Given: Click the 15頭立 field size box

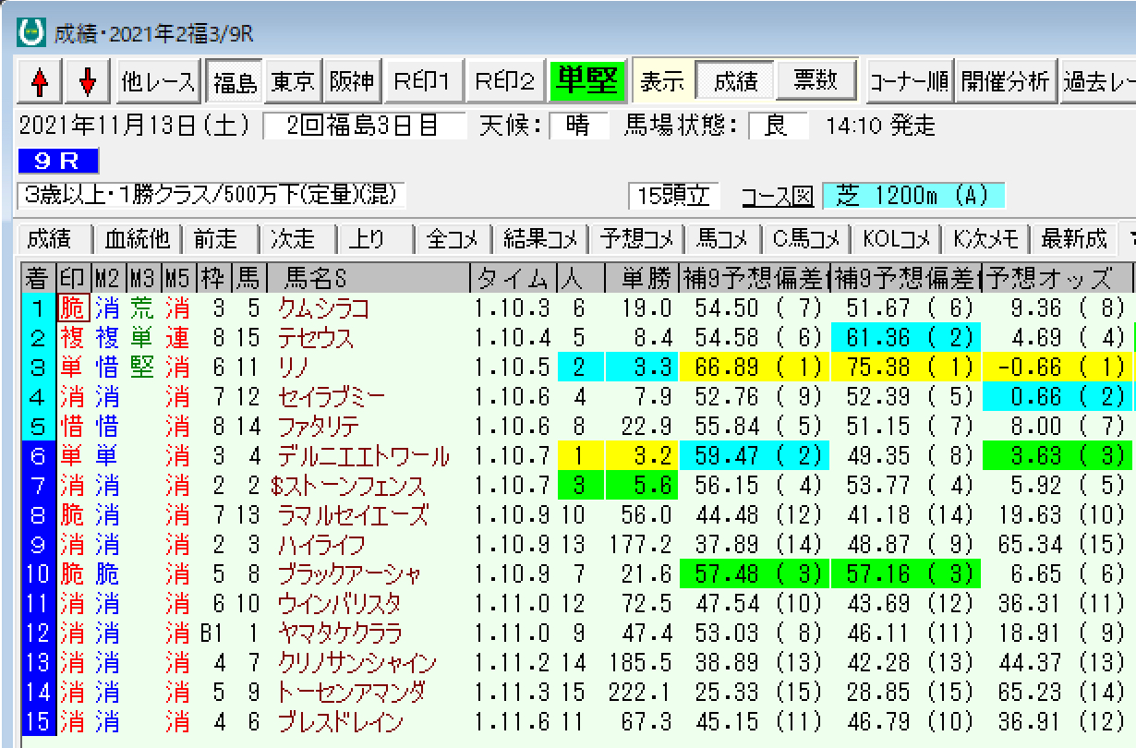Looking at the screenshot, I should 674,196.
